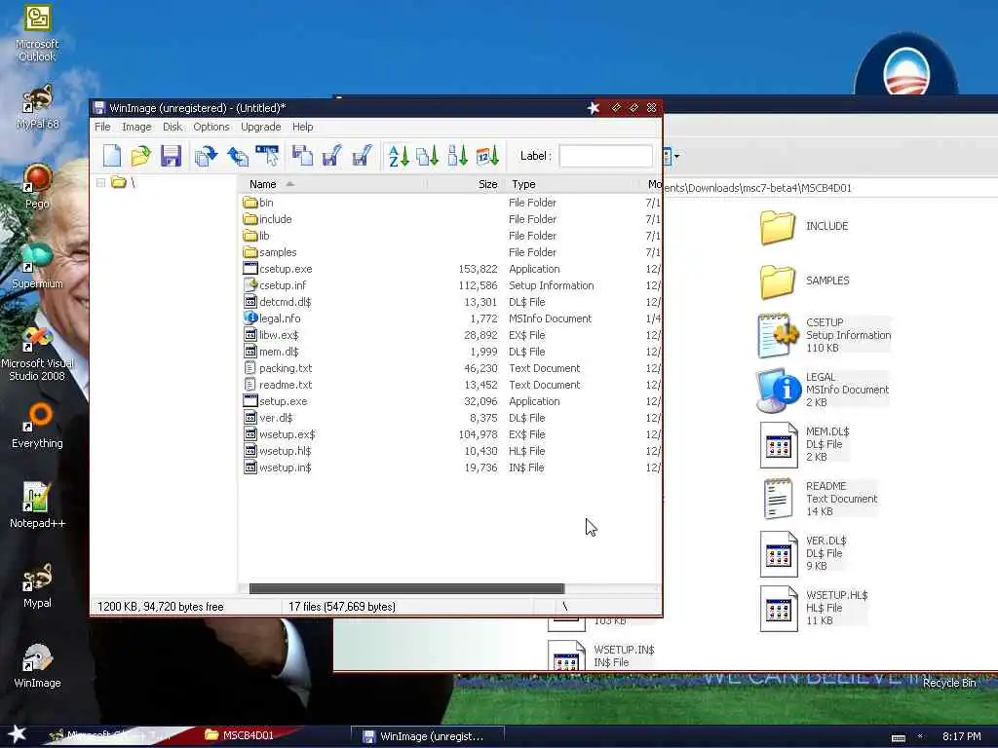The image size is (998, 748).
Task: Select VER.DL$ file in Explorer window
Action: 804,553
